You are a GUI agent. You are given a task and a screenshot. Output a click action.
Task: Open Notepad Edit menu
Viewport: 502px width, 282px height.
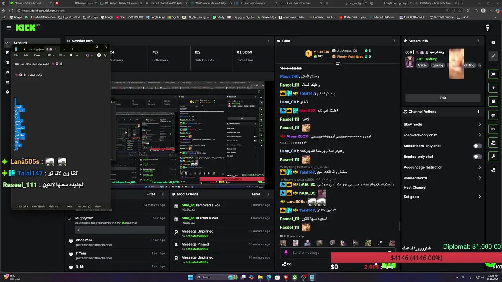[x=26, y=55]
